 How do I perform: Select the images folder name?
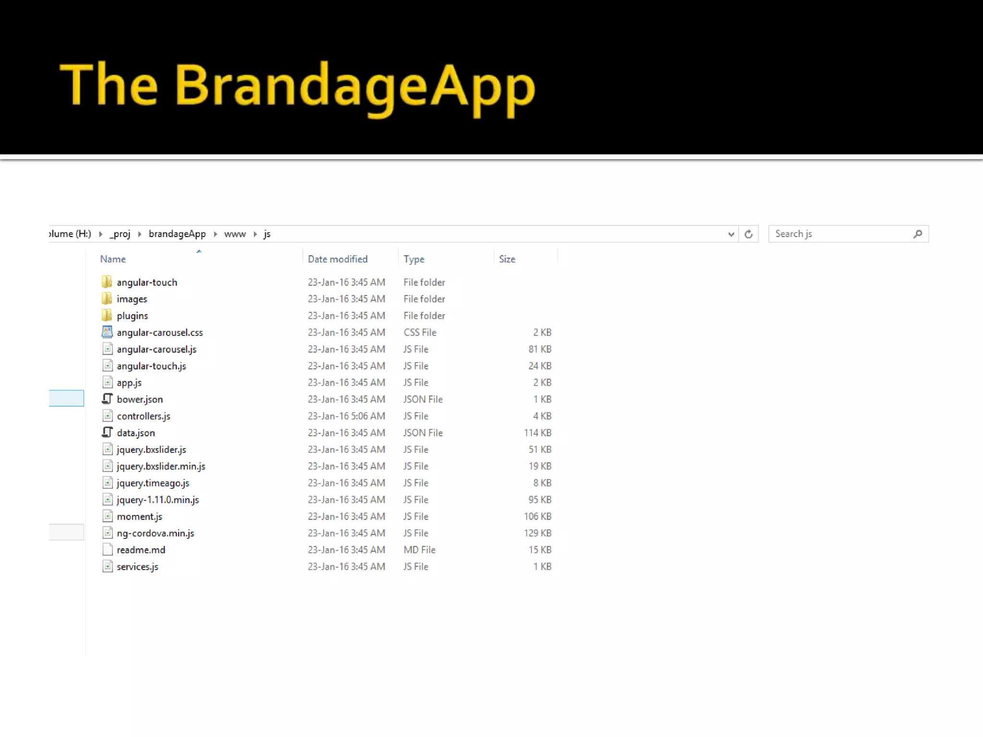tap(132, 299)
